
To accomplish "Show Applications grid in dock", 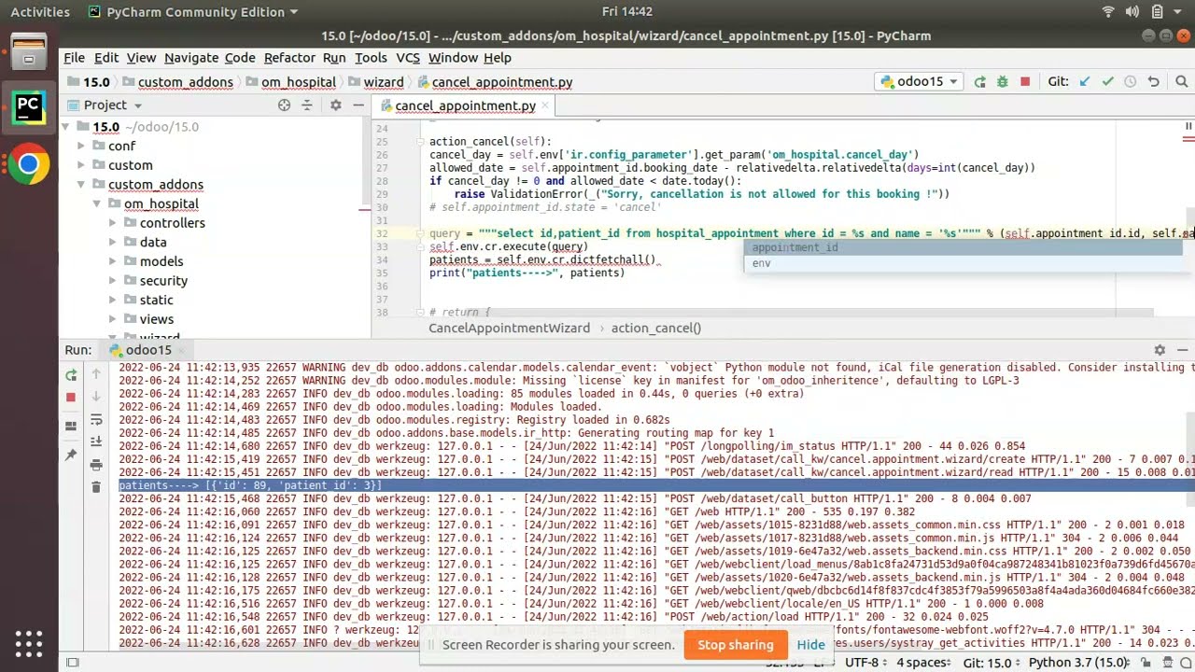I will click(28, 644).
